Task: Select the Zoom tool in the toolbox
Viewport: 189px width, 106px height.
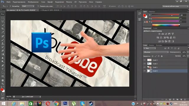Action: [3, 84]
